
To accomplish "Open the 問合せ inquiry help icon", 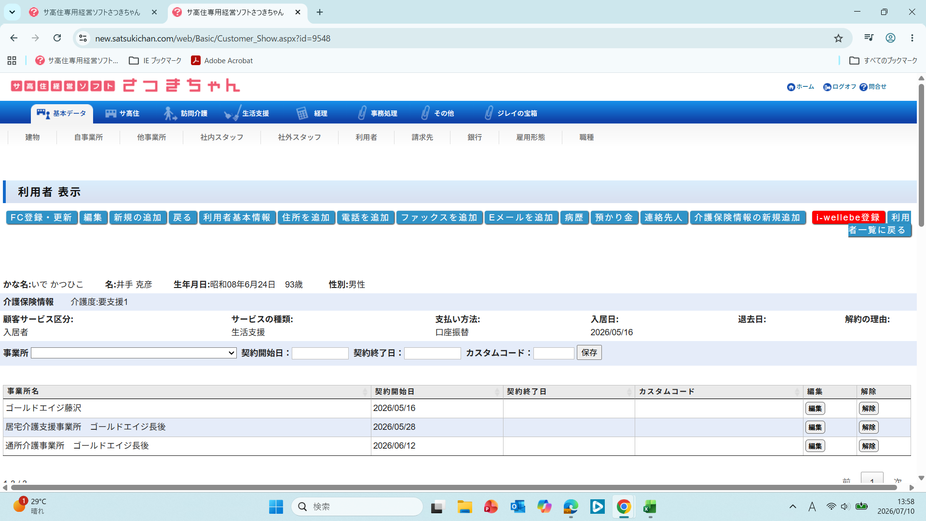I will (x=873, y=87).
